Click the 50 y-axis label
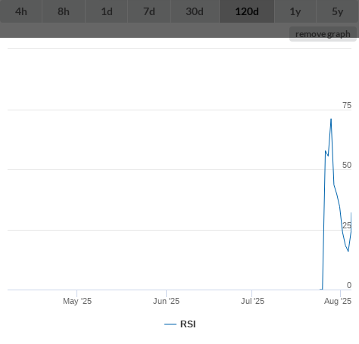 pos(347,165)
